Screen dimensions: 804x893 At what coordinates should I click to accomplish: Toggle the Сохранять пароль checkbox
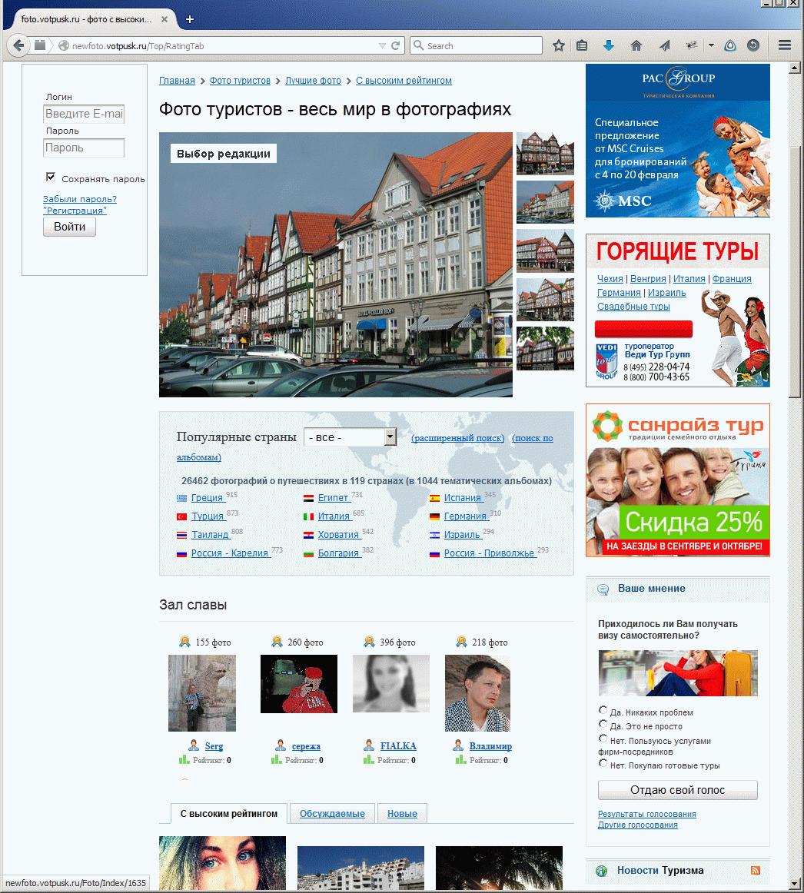(51, 177)
